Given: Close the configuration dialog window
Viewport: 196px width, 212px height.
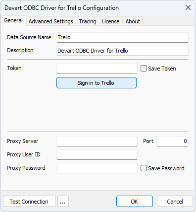Looking at the screenshot, I should [188, 7].
